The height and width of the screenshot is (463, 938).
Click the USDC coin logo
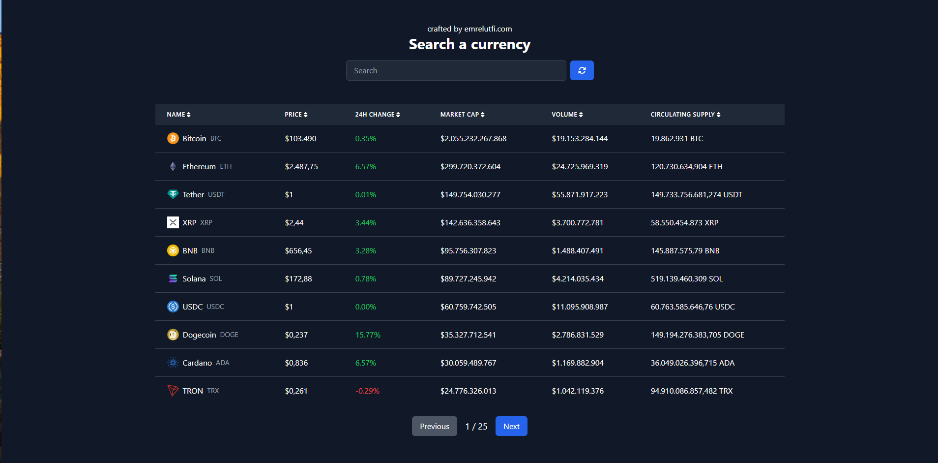[x=173, y=307]
